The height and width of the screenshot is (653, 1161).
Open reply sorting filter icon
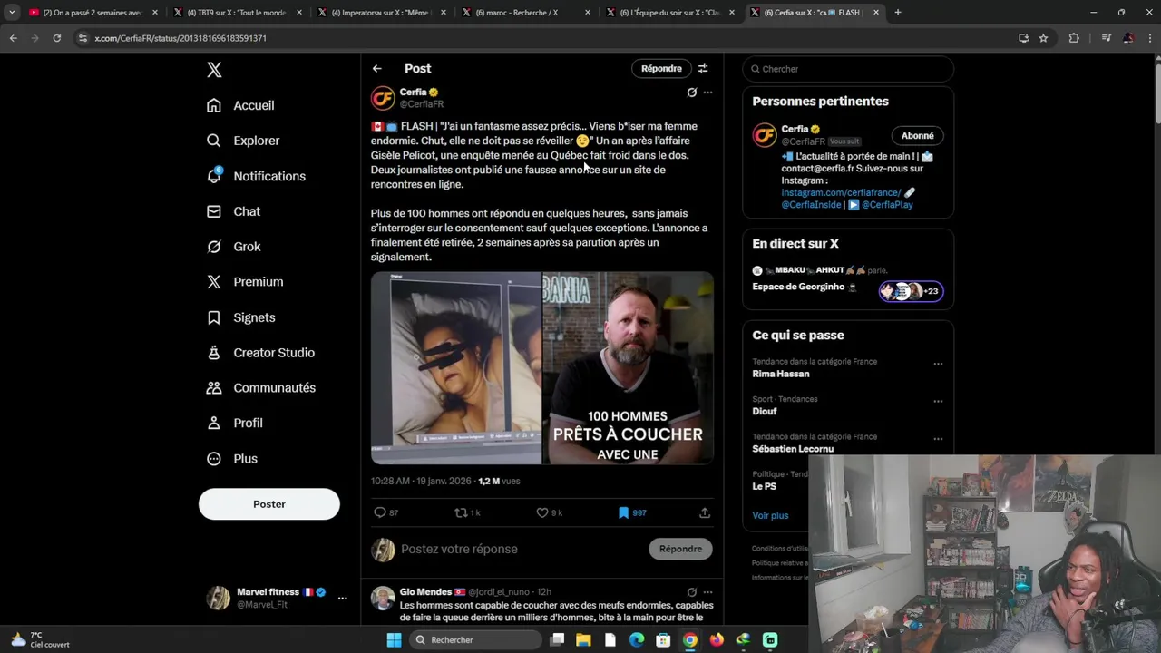point(703,69)
